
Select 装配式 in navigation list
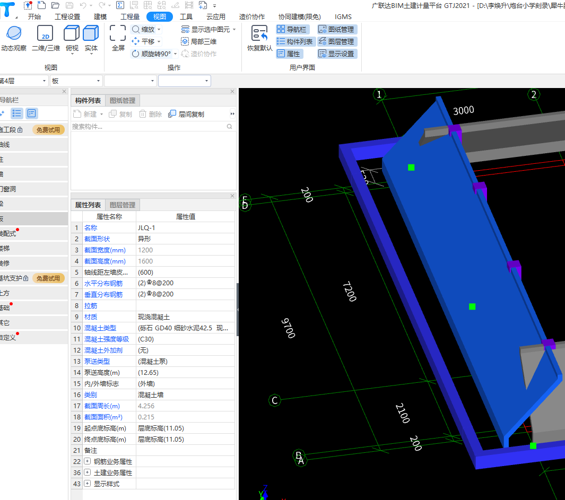click(34, 234)
